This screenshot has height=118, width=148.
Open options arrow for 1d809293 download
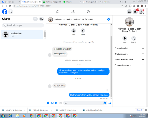click(x=78, y=110)
